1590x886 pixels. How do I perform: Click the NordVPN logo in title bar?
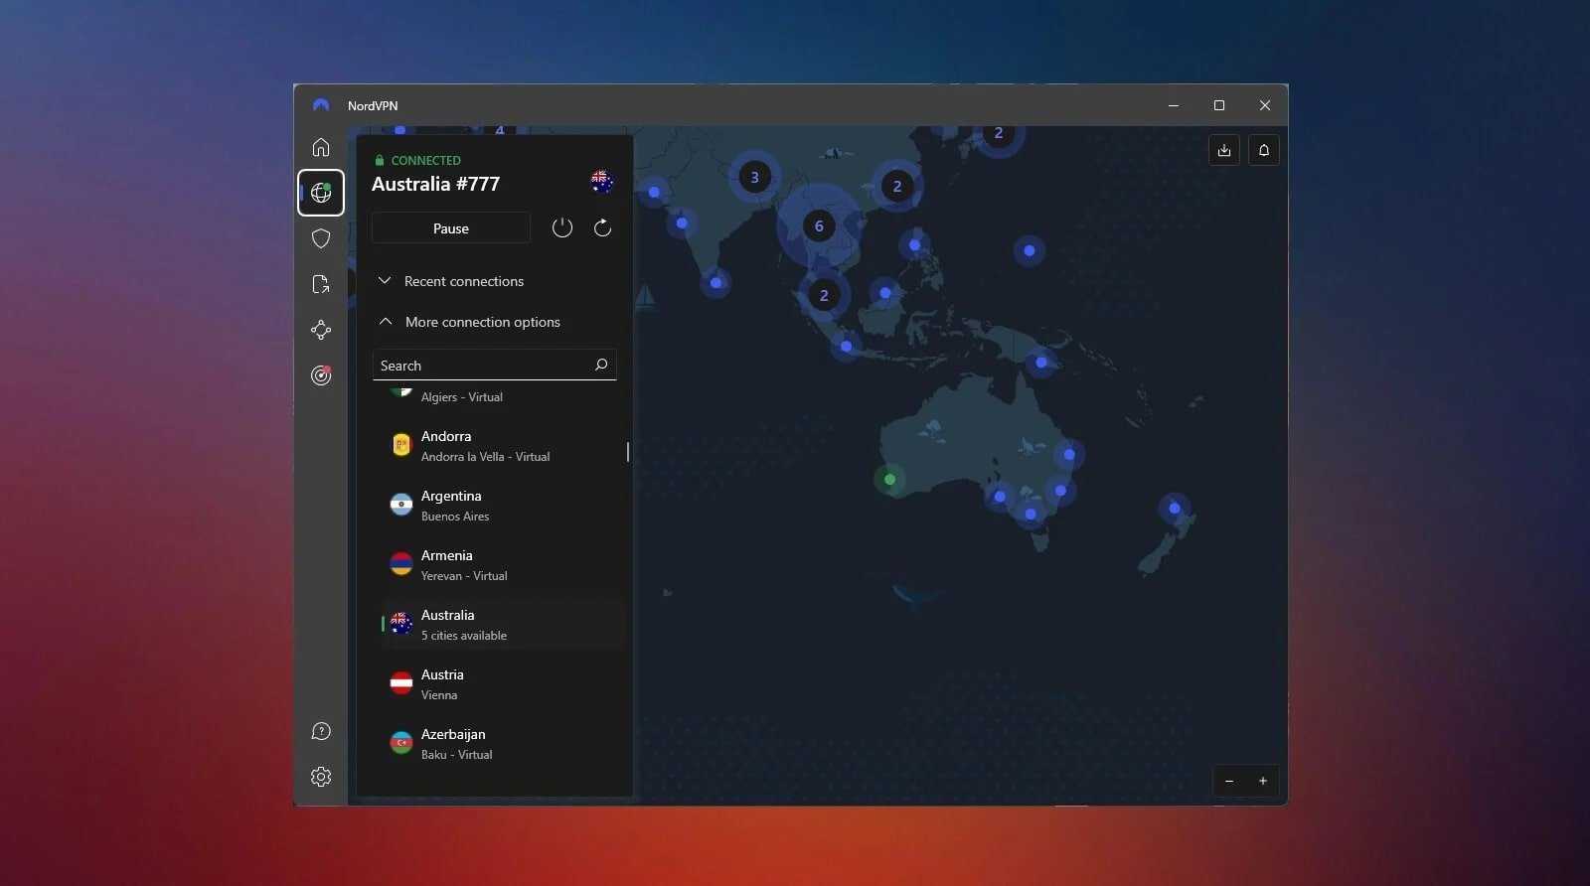(321, 105)
